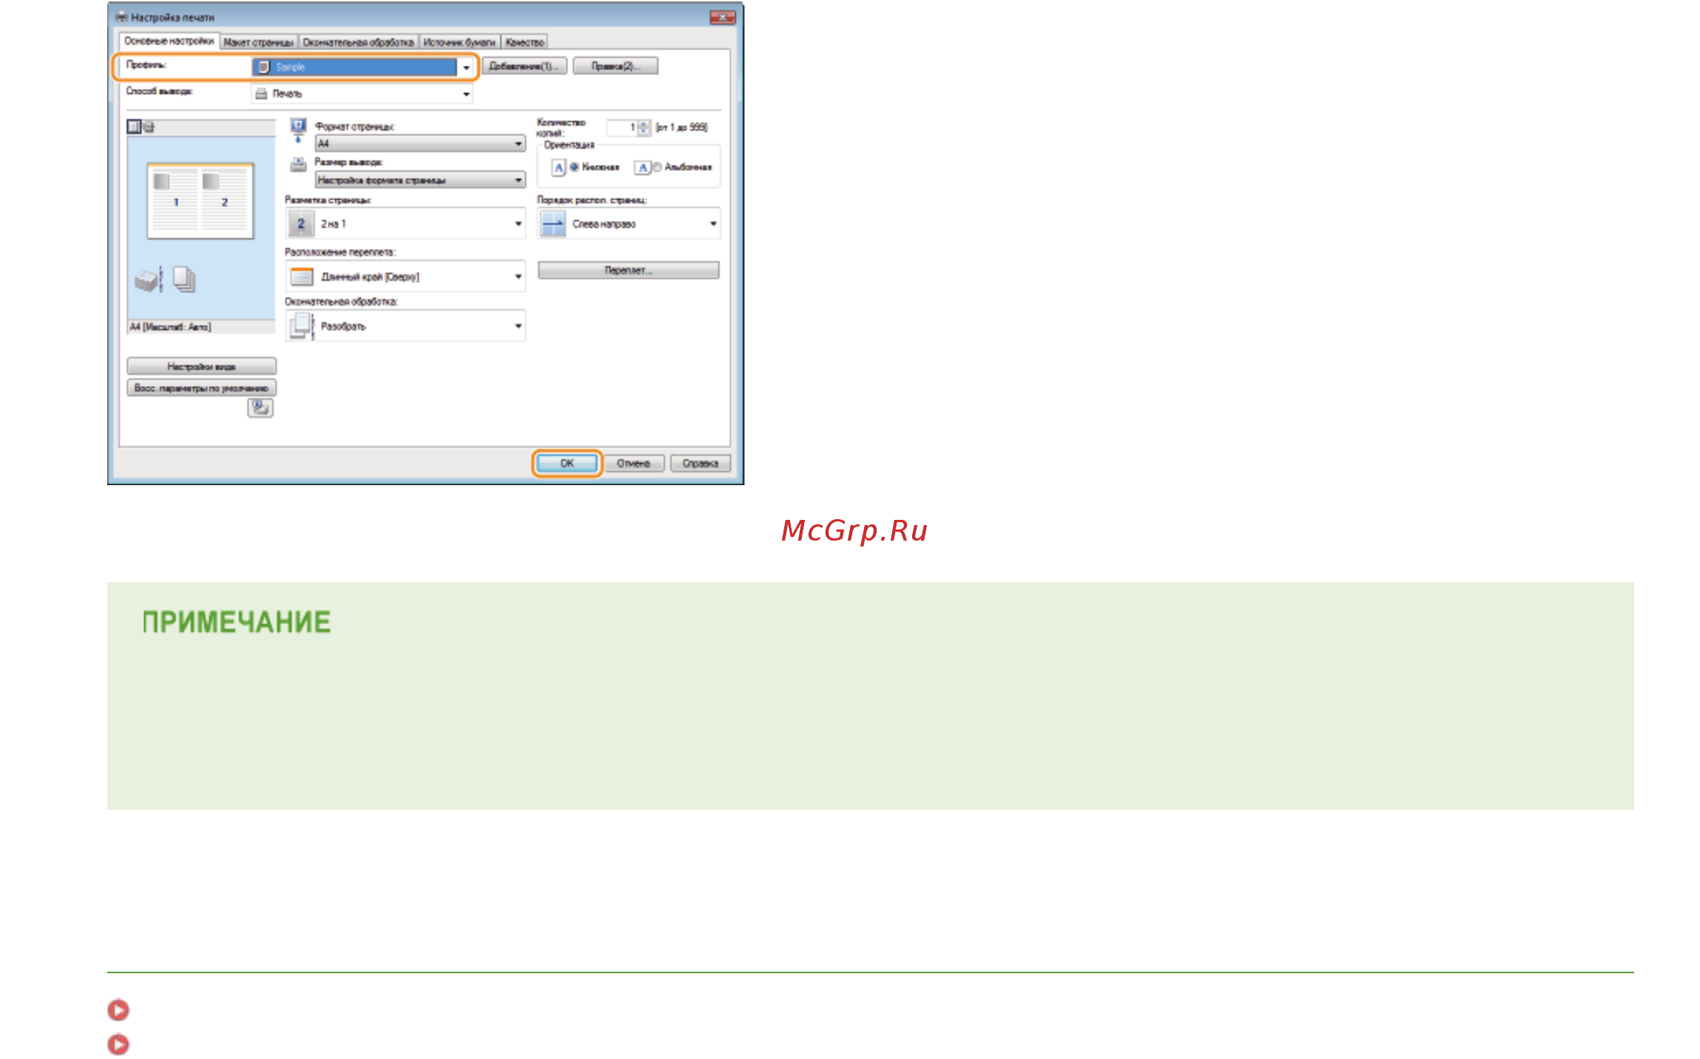Click the two-page layout preview thumbnail

pyautogui.click(x=200, y=200)
